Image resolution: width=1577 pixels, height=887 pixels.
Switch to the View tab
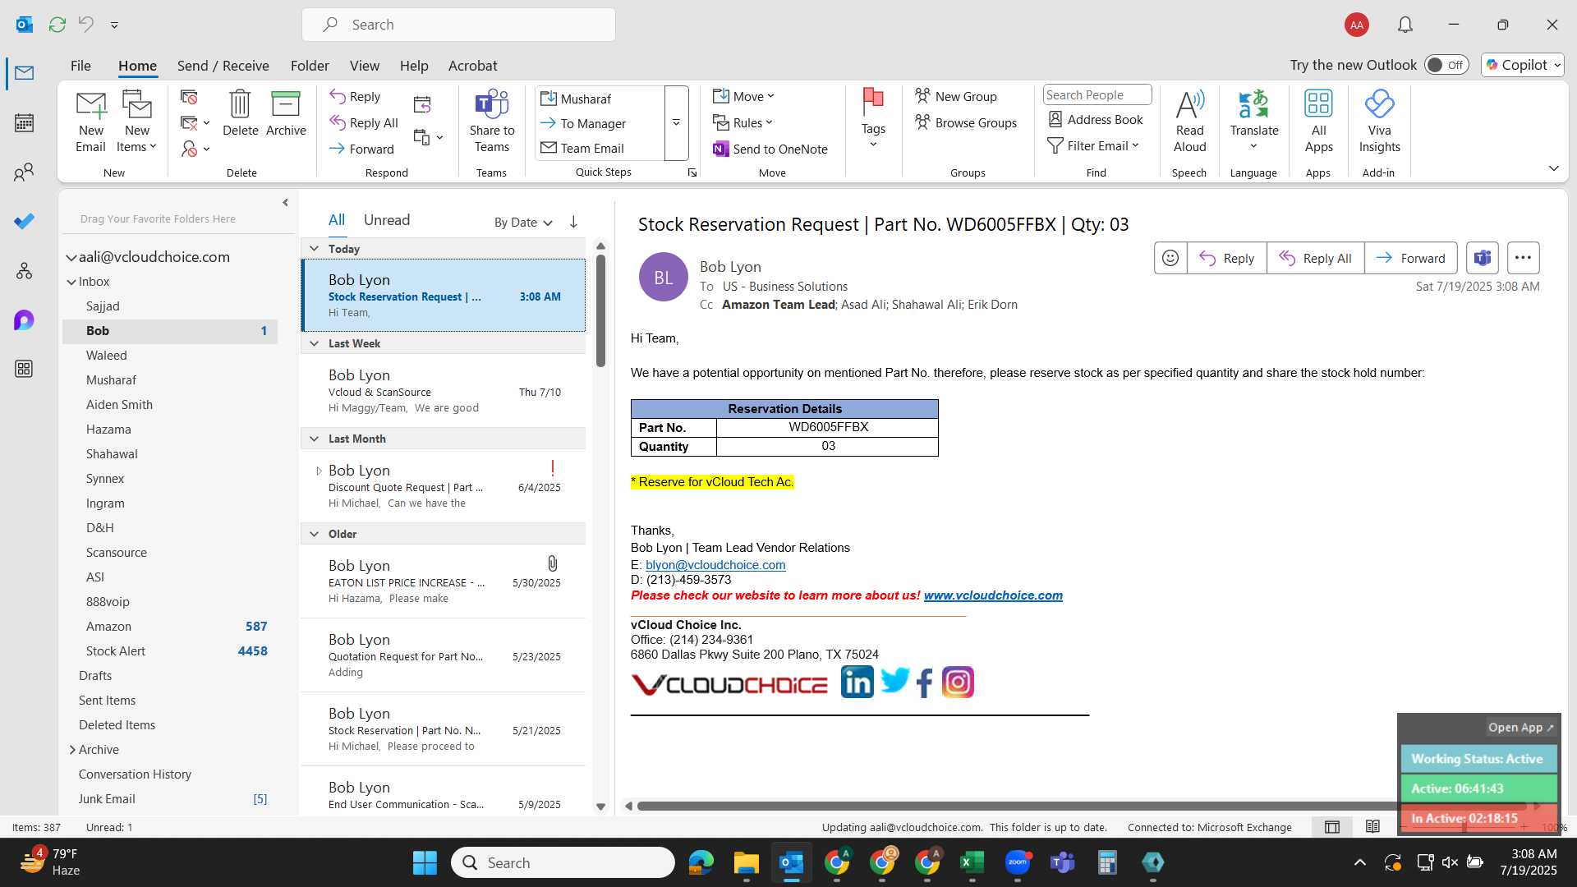tap(364, 66)
